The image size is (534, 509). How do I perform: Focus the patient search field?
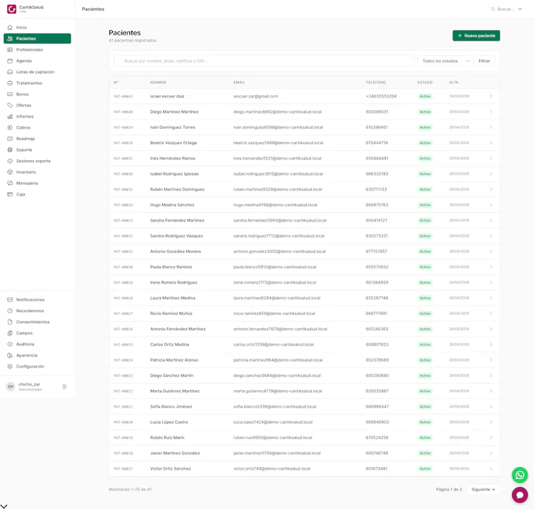(264, 61)
